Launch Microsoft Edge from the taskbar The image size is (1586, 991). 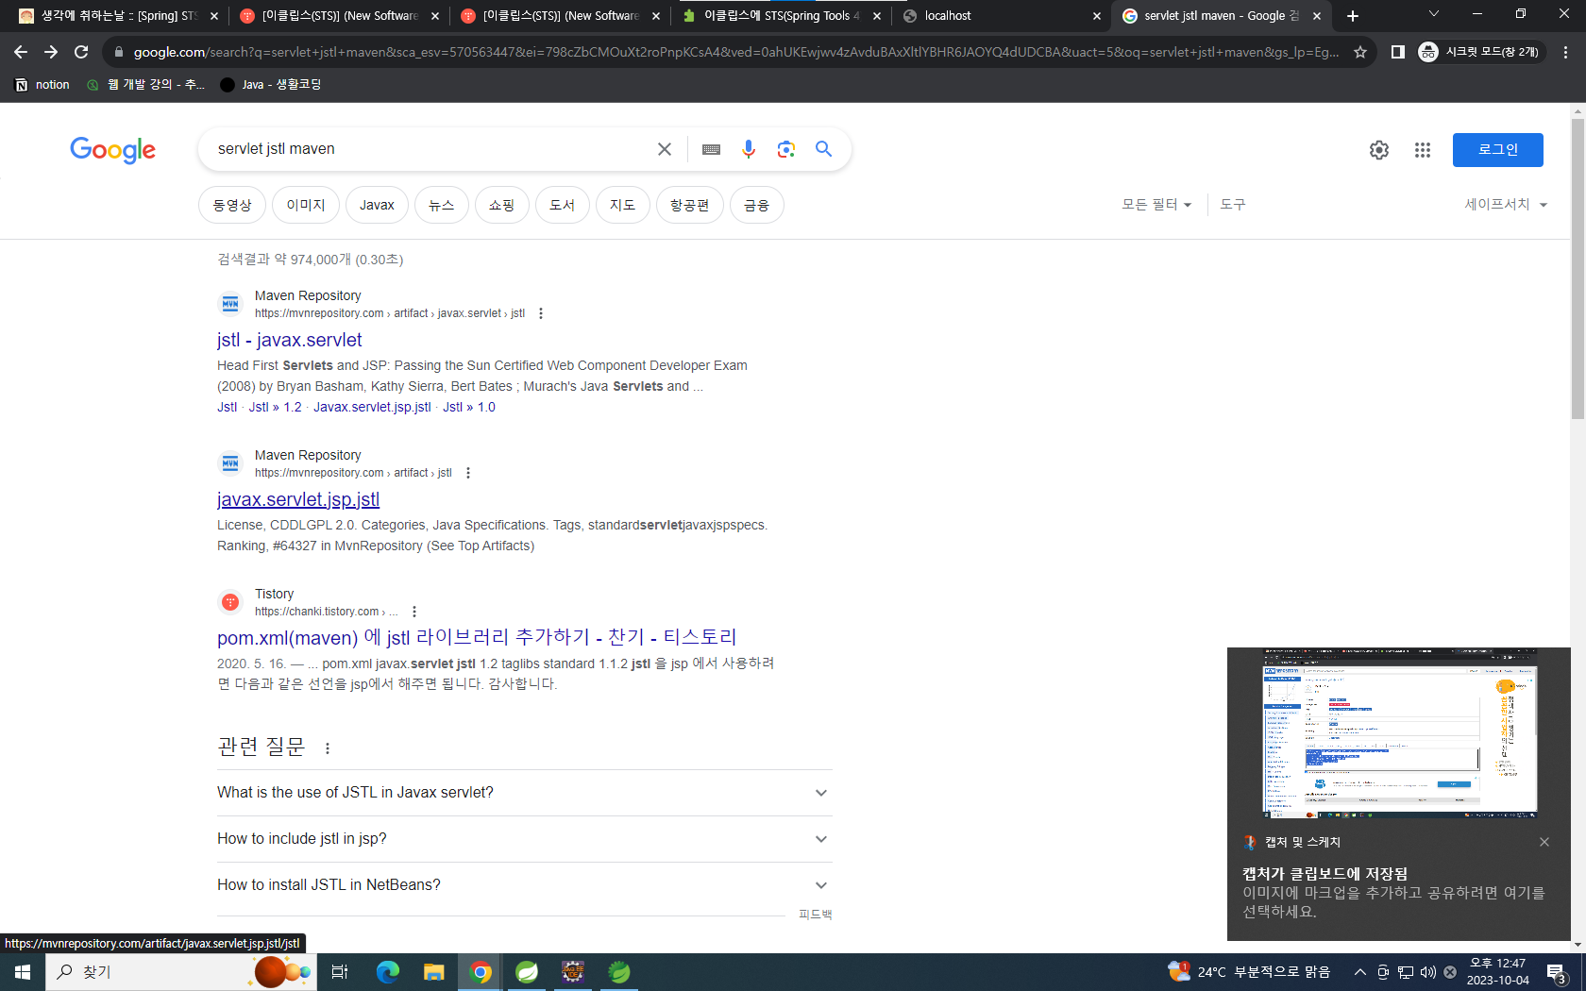click(388, 972)
